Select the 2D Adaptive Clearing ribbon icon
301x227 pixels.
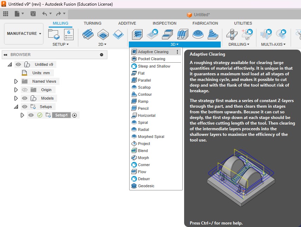(88, 34)
